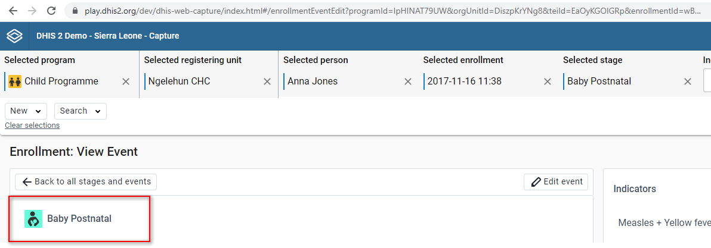Reload the page with the refresh icon
This screenshot has width=711, height=248.
52,10
